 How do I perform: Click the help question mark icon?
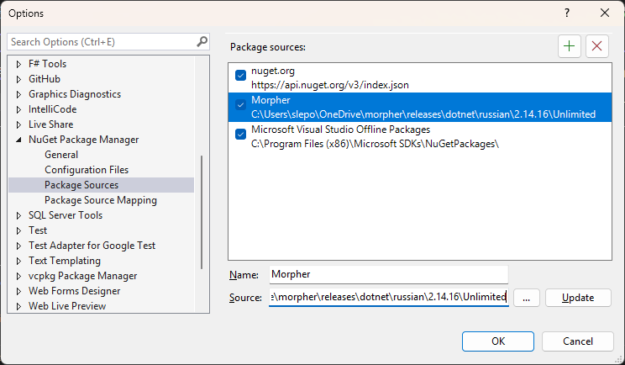(566, 13)
